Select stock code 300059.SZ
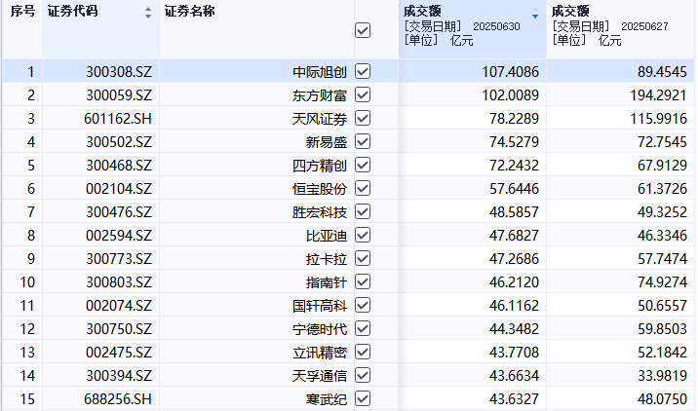This screenshot has width=698, height=411. [119, 95]
